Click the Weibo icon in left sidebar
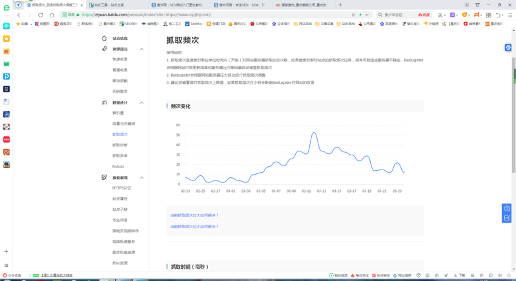Image resolution: width=516 pixels, height=281 pixels. tap(6, 52)
